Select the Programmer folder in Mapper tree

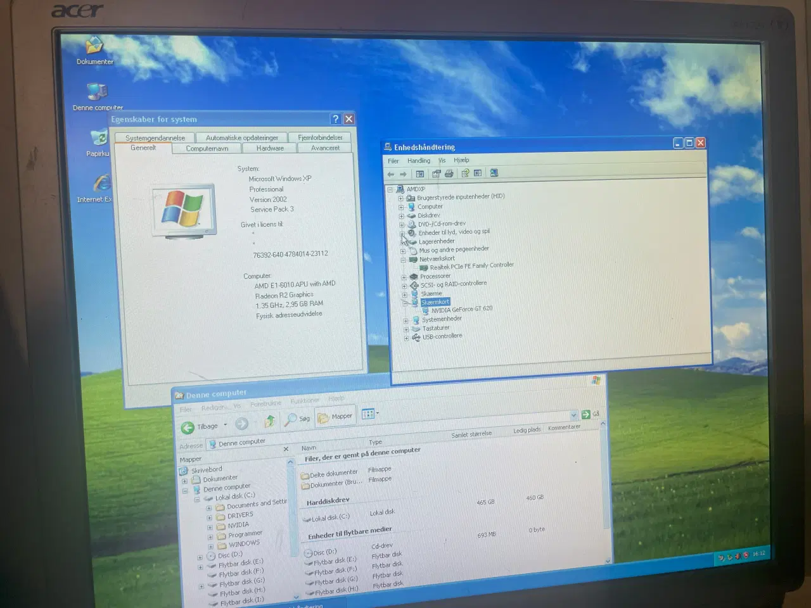[x=245, y=534]
